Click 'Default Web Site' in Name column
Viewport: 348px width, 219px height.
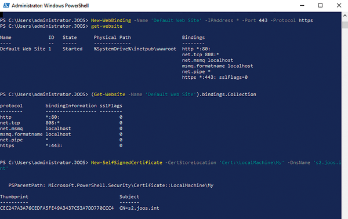tap(23, 49)
